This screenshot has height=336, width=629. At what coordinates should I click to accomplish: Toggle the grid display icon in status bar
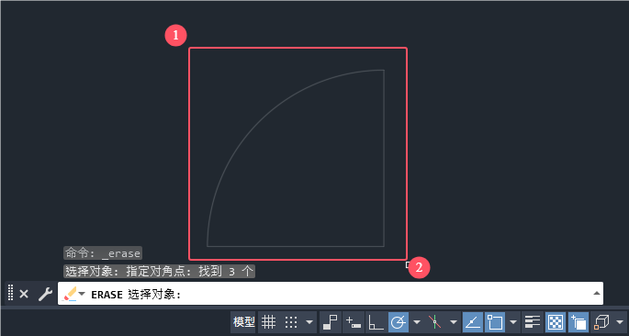pyautogui.click(x=268, y=322)
